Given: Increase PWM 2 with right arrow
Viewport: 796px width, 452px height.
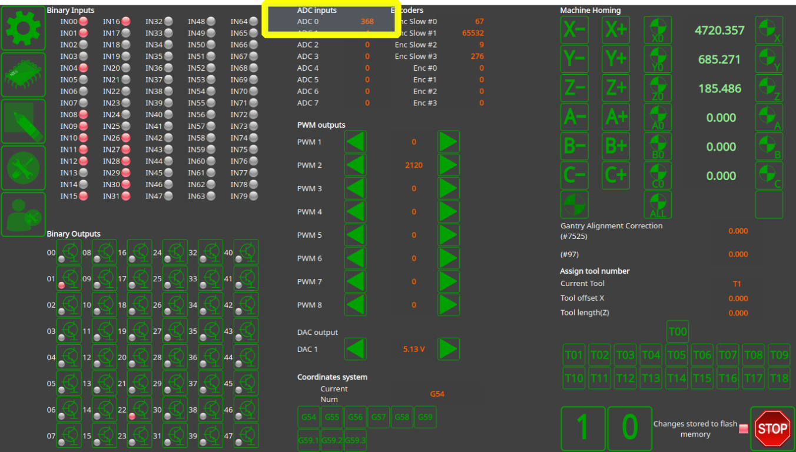Looking at the screenshot, I should coord(448,165).
